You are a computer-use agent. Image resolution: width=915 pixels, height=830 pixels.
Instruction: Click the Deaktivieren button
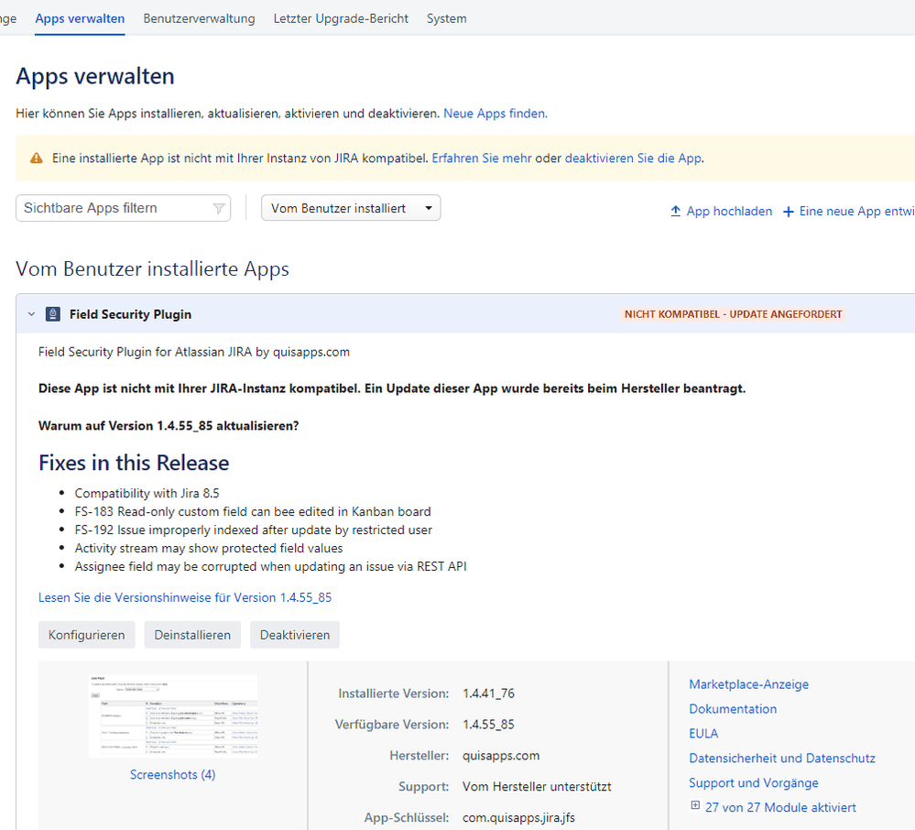tap(295, 635)
